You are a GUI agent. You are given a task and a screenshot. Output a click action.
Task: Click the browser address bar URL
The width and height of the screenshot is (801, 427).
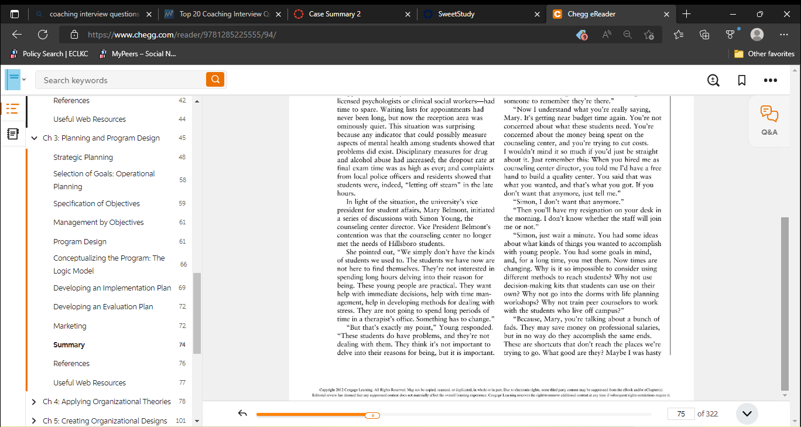pyautogui.click(x=182, y=35)
